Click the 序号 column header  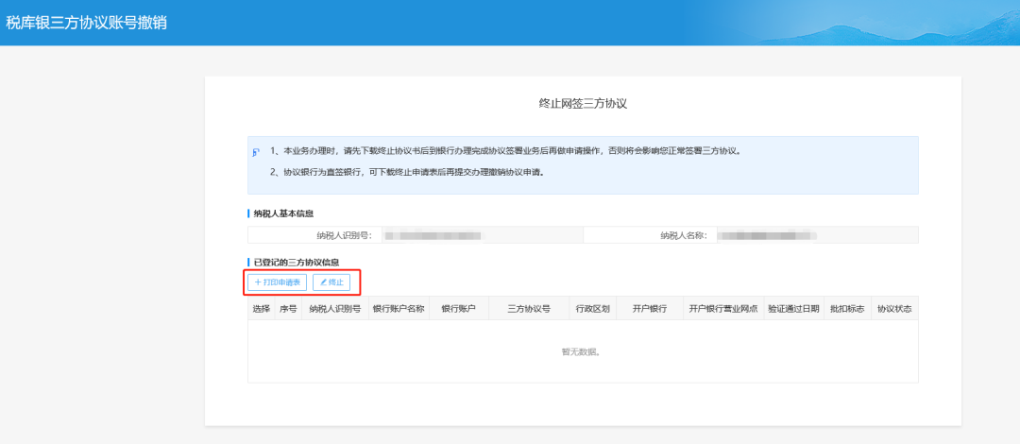coord(287,309)
